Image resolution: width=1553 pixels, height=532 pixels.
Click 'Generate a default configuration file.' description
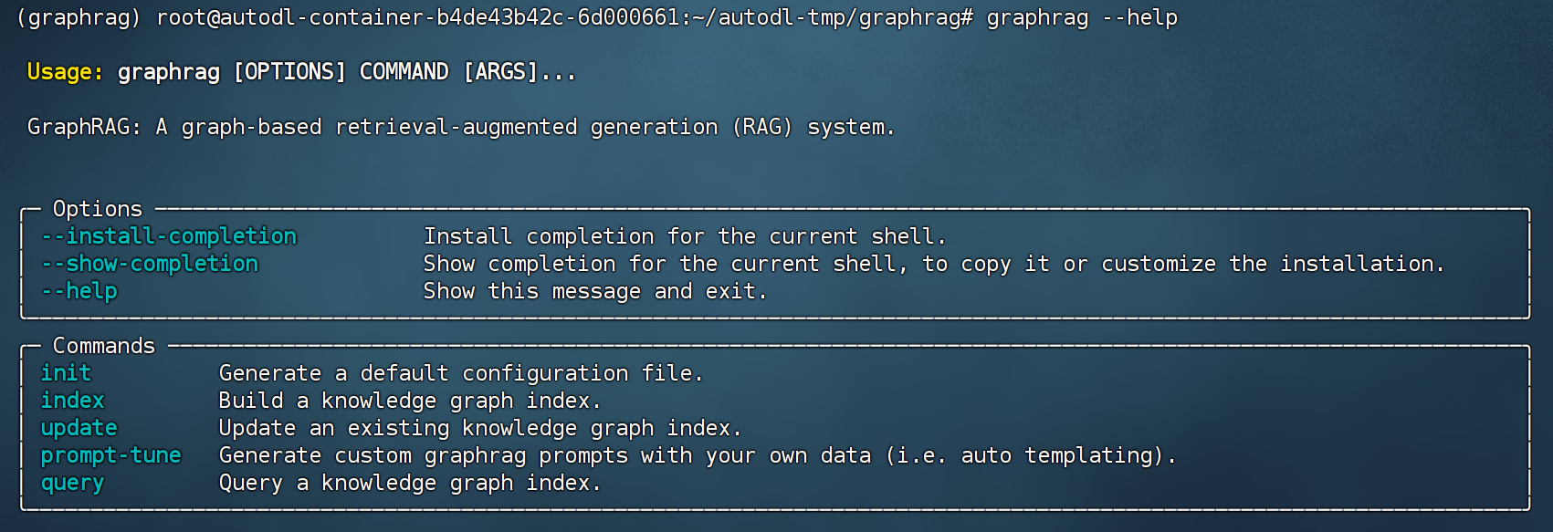461,373
